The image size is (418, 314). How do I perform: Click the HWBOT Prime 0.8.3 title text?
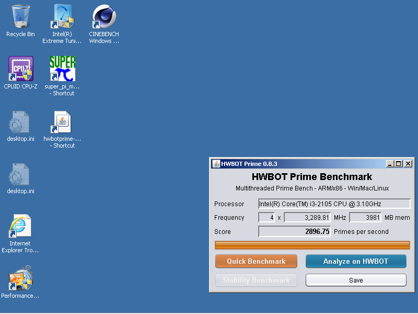pyautogui.click(x=249, y=164)
